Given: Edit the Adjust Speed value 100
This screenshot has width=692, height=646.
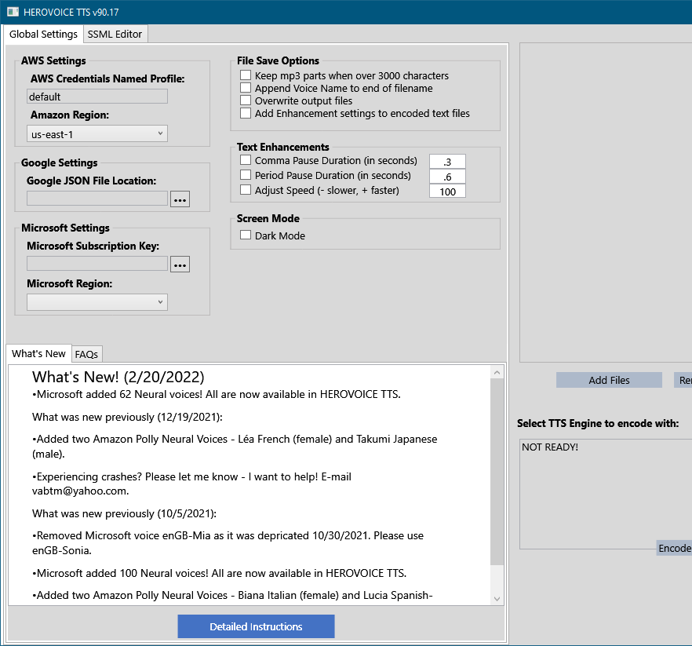Looking at the screenshot, I should coord(447,192).
